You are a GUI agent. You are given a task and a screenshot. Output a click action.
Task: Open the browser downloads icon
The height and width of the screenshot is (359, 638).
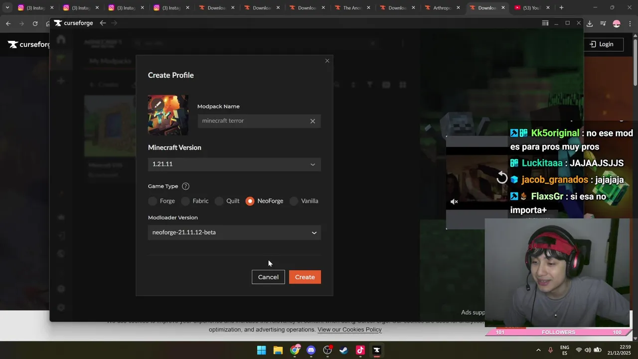coord(590,23)
